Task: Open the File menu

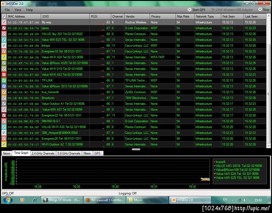Action: (x=7, y=10)
